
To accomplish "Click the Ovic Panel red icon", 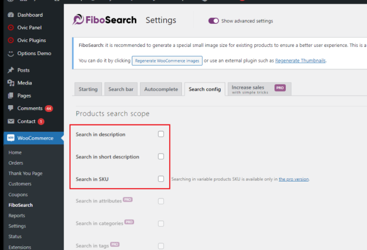I will pos(11,28).
